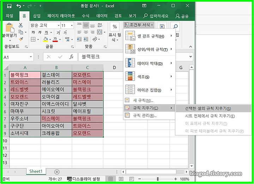Activate the format painter brush
254x184 pixels.
[21, 39]
